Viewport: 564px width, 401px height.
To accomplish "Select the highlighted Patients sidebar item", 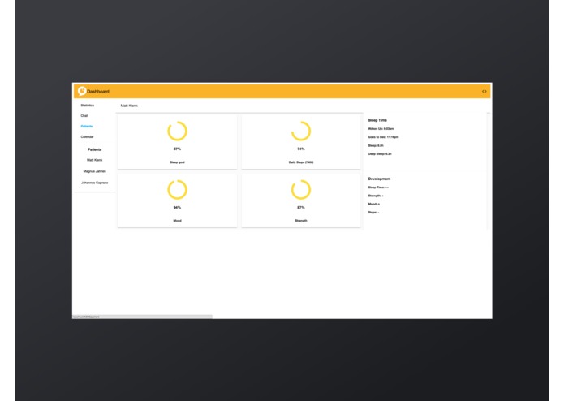I will 87,127.
